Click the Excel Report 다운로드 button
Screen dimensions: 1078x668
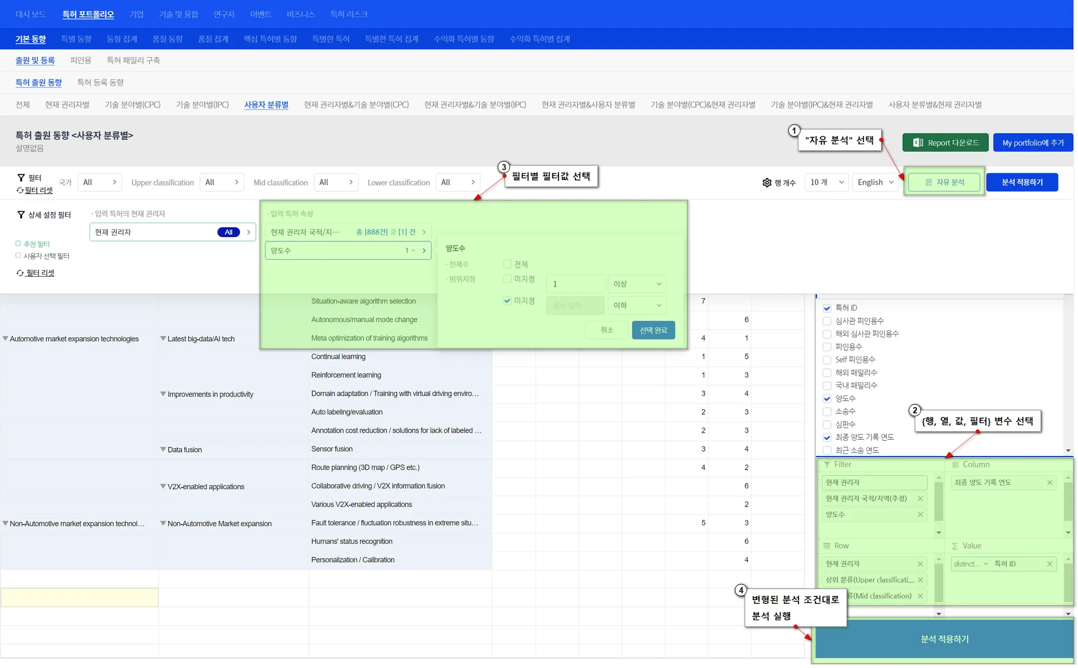(945, 143)
